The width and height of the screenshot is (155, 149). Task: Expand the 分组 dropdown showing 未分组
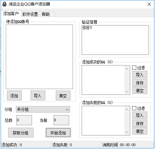(43, 109)
